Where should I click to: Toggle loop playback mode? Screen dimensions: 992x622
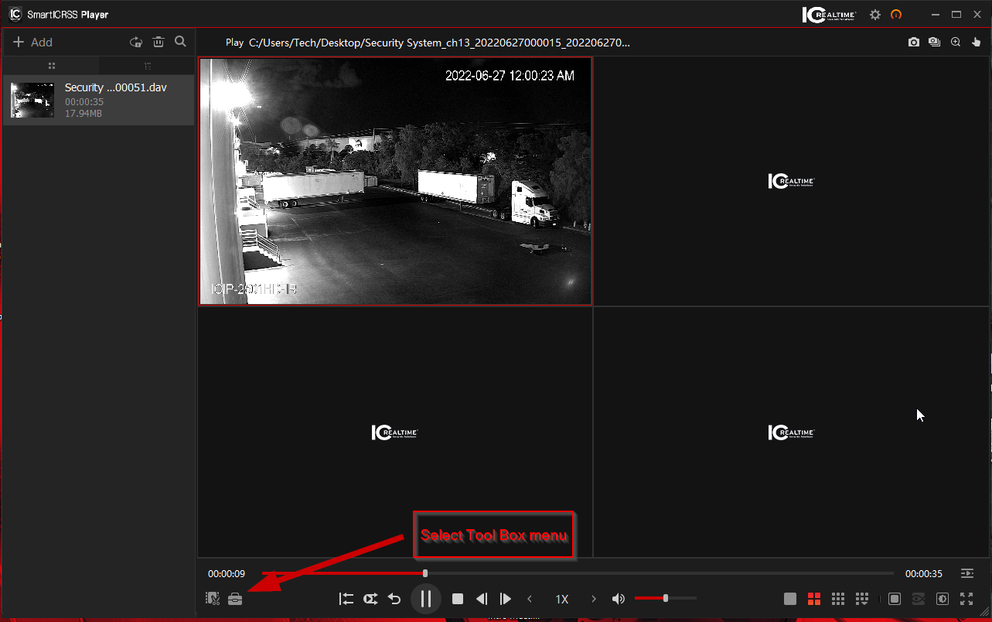pos(370,598)
